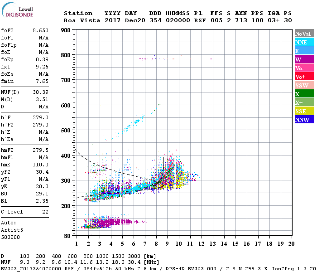This screenshot has width=317, height=272.
Task: Click the 03+ IGA value
Action: pyautogui.click(x=274, y=20)
